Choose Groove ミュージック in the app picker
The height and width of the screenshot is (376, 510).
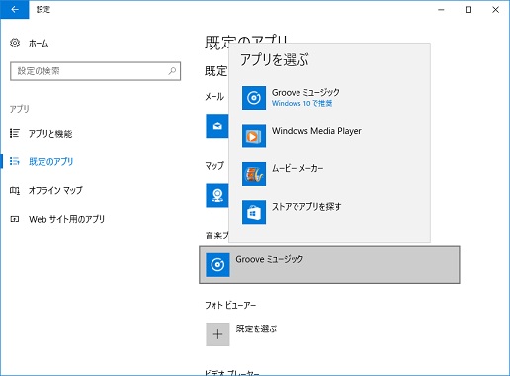coord(329,98)
